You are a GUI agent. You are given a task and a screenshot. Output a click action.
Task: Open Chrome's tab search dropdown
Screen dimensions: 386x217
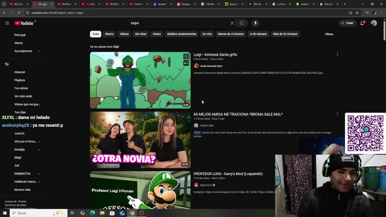pyautogui.click(x=4, y=4)
